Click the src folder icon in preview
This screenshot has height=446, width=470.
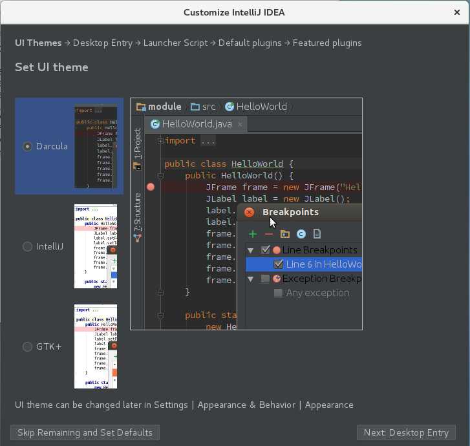tap(195, 107)
